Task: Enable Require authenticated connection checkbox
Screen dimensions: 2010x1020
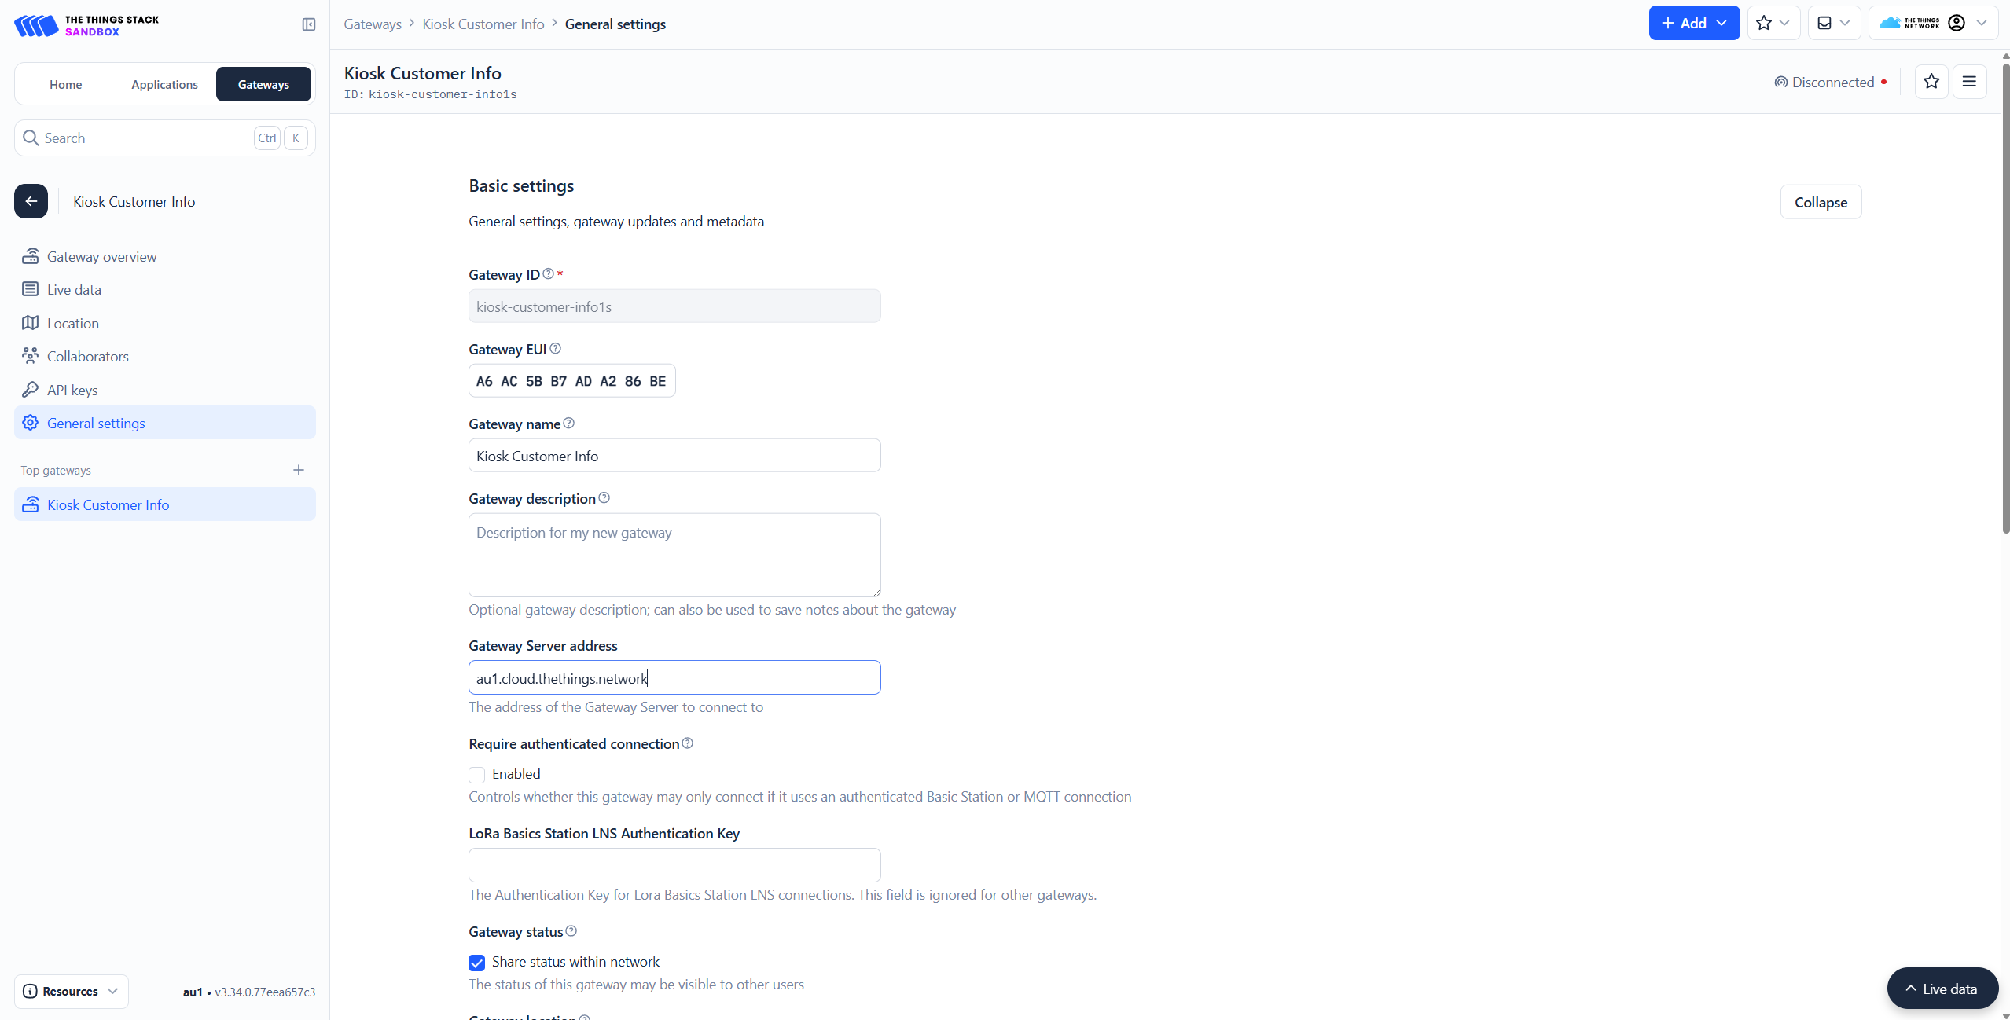Action: [x=477, y=775]
